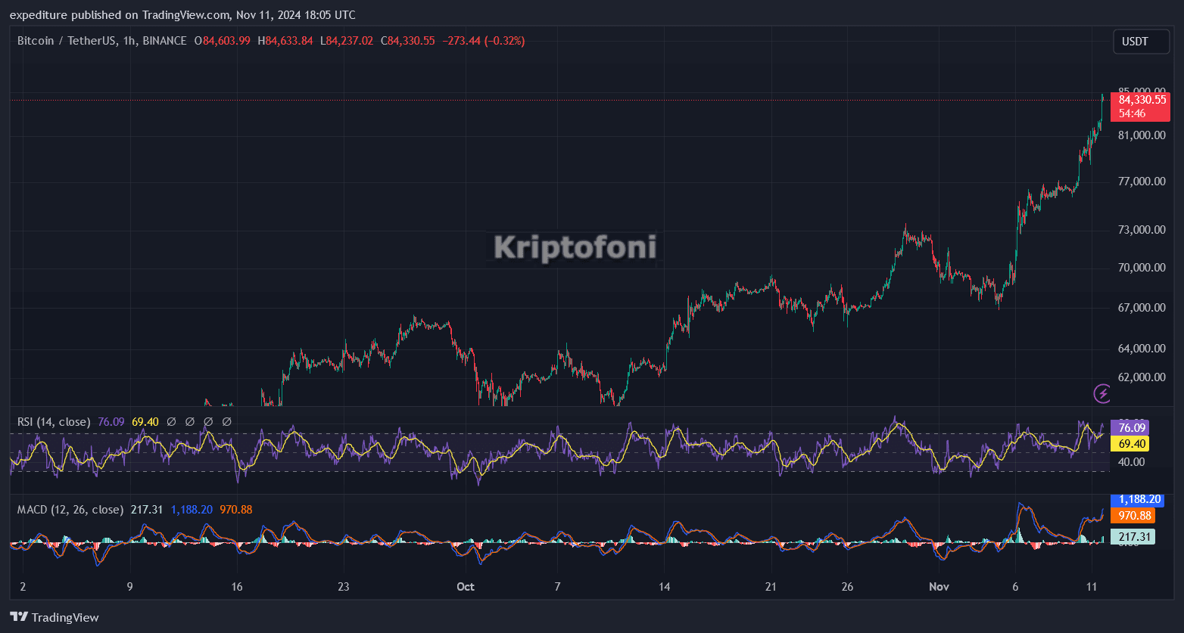Viewport: 1184px width, 633px height.
Task: Click the blue 1,188.20 MACD value badge
Action: point(1136,499)
